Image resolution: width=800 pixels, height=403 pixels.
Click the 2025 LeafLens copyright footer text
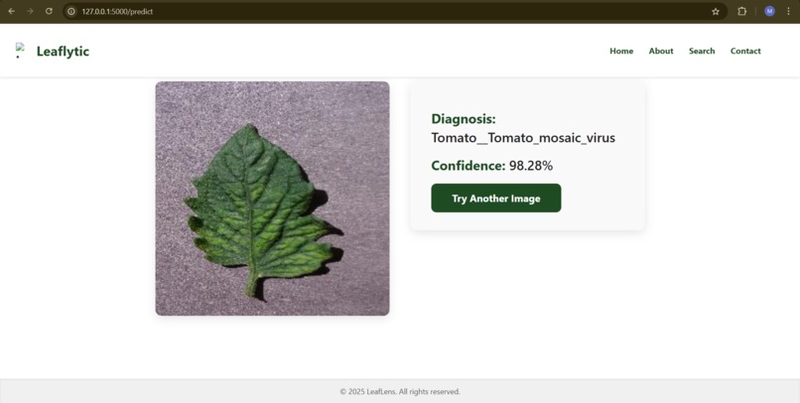click(x=400, y=392)
